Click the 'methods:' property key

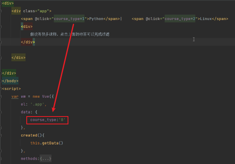click(30, 159)
